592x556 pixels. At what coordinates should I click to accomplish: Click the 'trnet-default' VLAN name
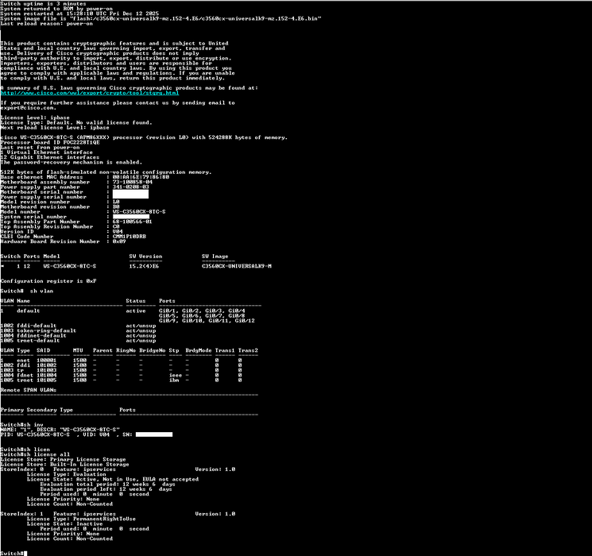point(38,340)
